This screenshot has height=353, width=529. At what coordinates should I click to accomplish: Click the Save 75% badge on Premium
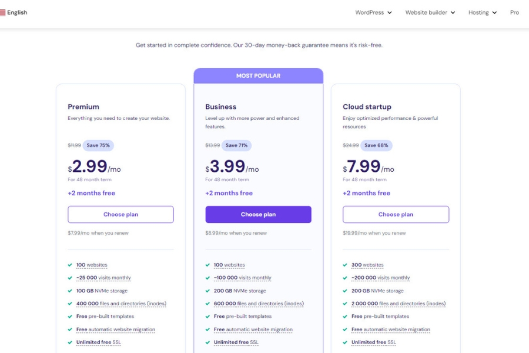(98, 145)
